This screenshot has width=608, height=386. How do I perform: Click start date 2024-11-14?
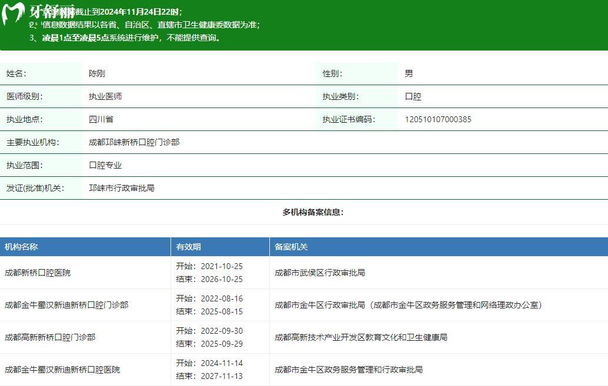point(222,363)
